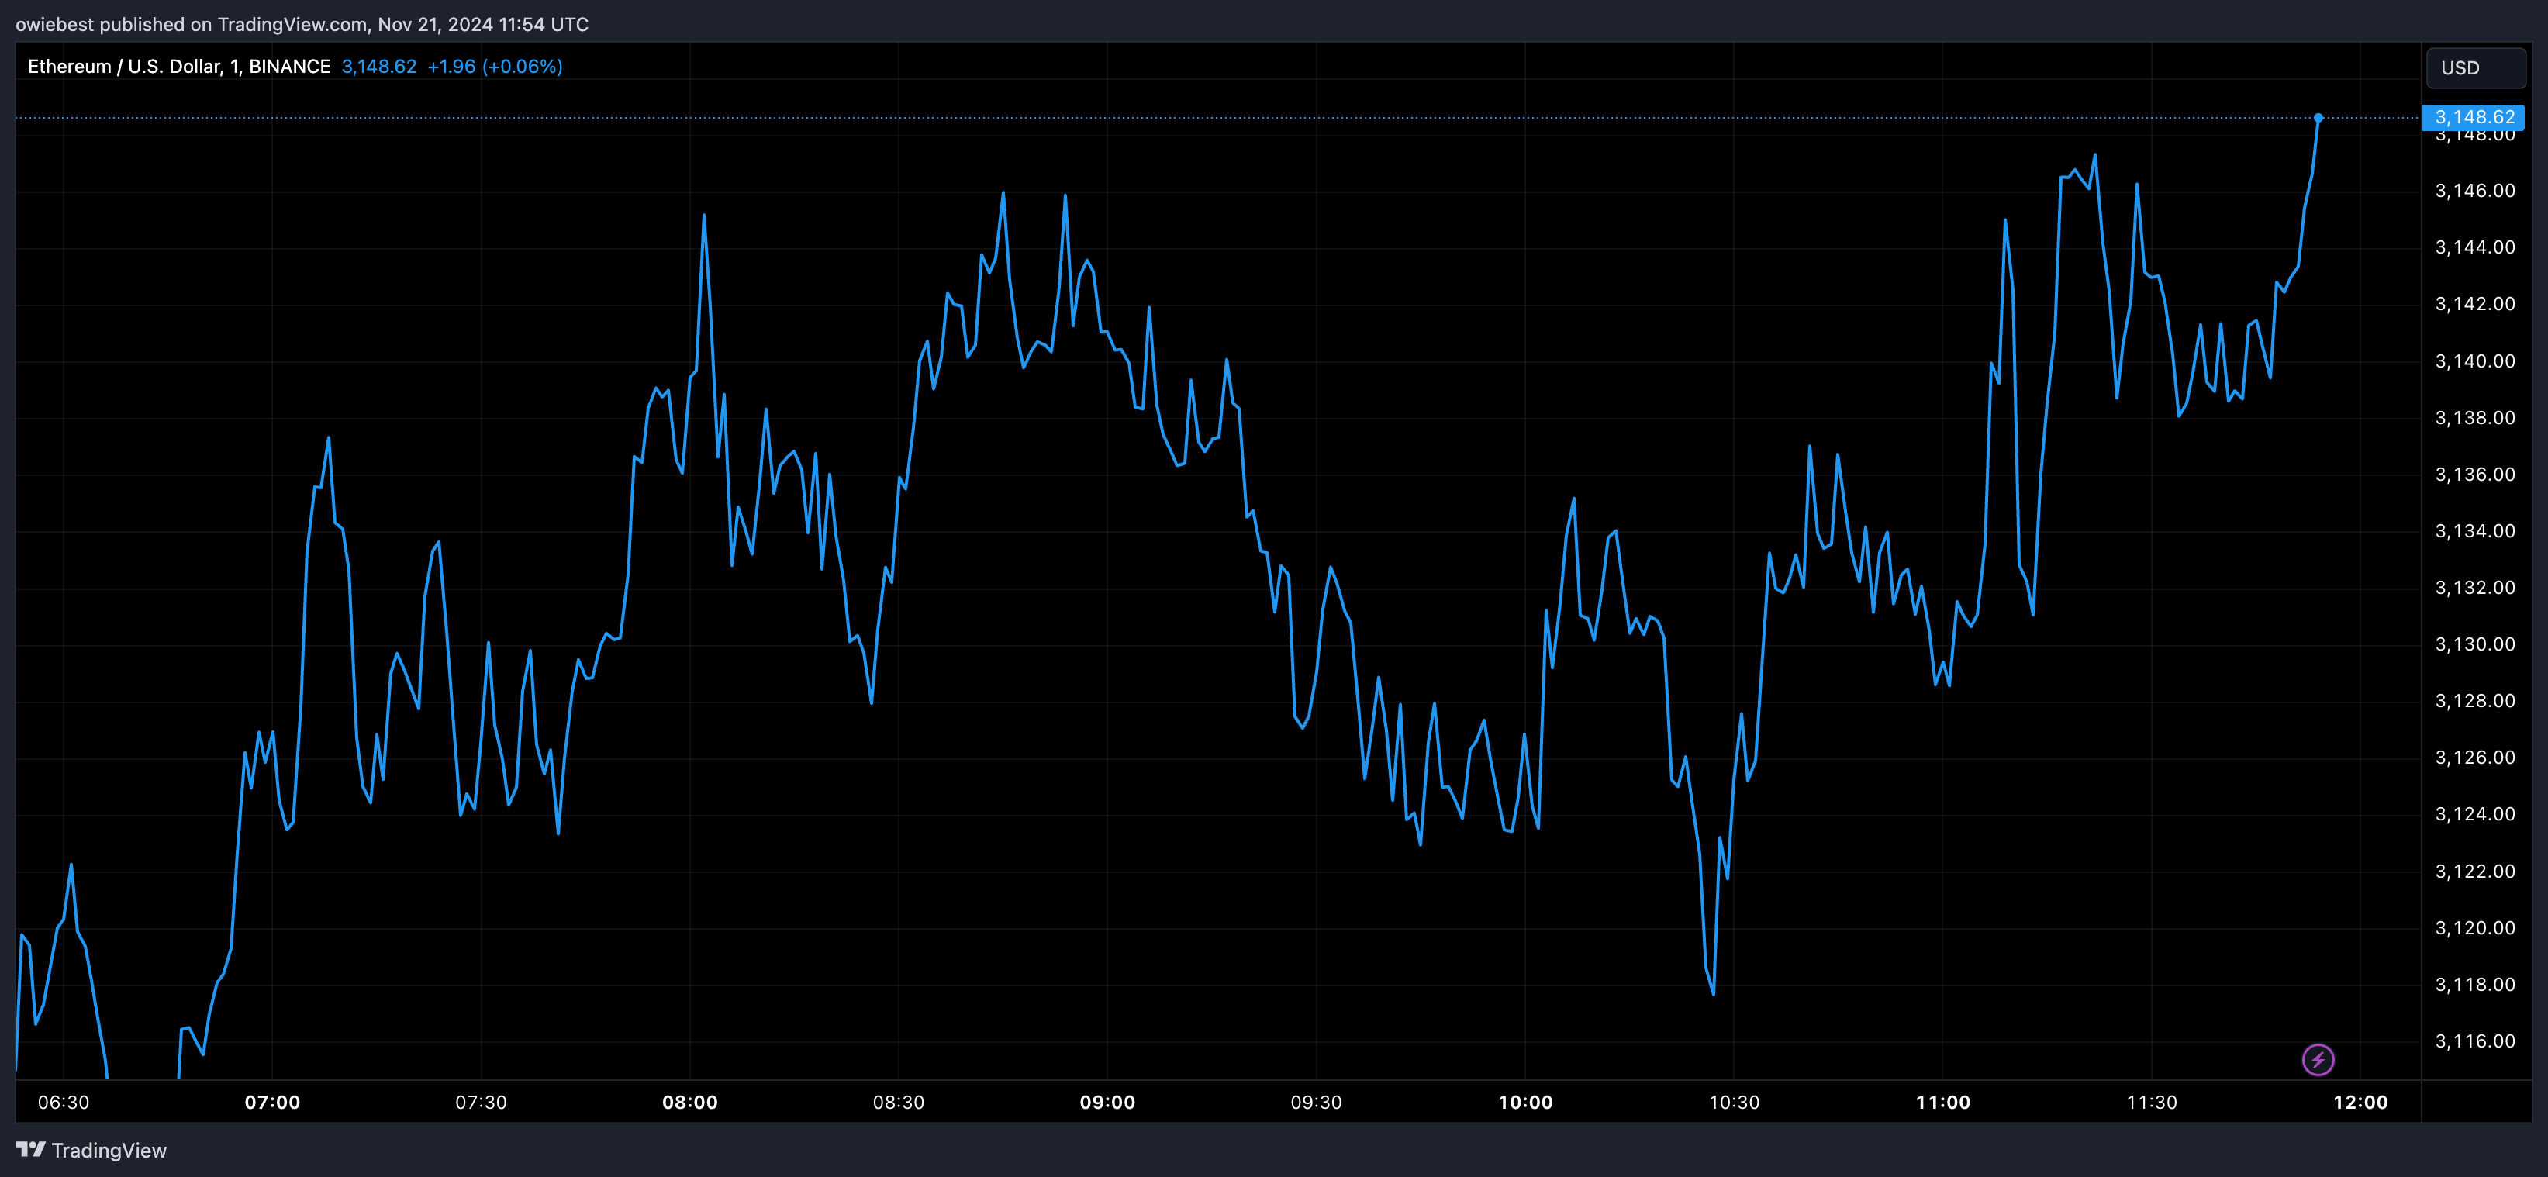Click the 3,124.00 price axis label
Viewport: 2548px width, 1177px height.
(2475, 814)
